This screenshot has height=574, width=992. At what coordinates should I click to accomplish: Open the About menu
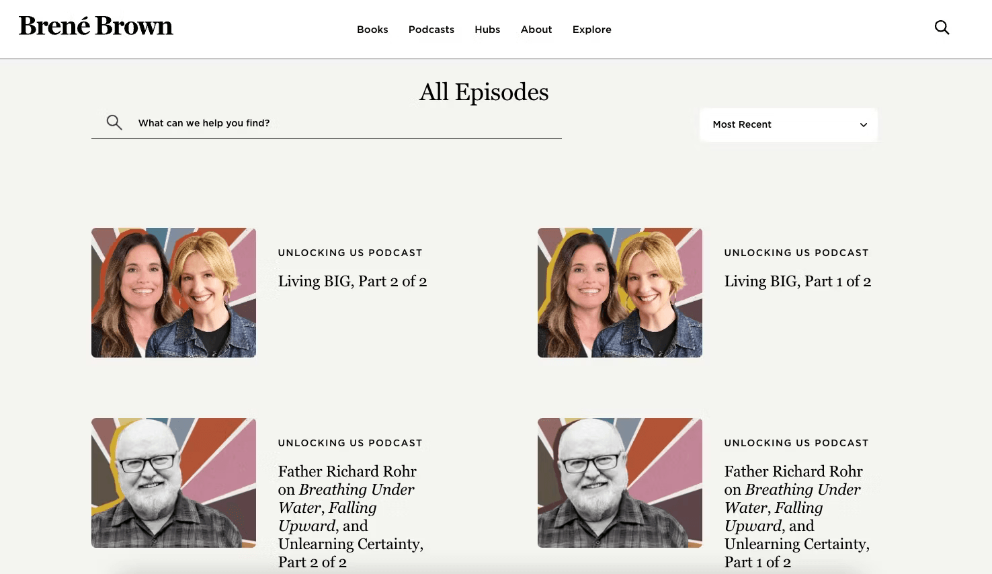pyautogui.click(x=536, y=30)
